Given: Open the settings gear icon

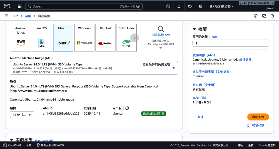Looking at the screenshot, I should [201, 6].
